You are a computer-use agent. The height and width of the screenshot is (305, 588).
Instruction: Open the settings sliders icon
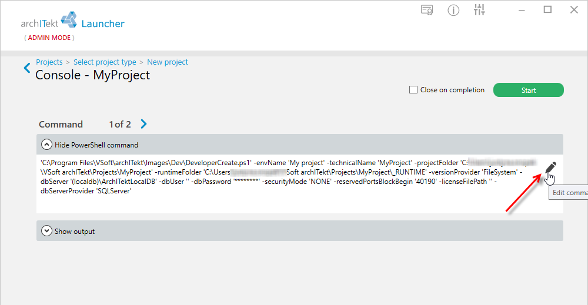pos(479,10)
